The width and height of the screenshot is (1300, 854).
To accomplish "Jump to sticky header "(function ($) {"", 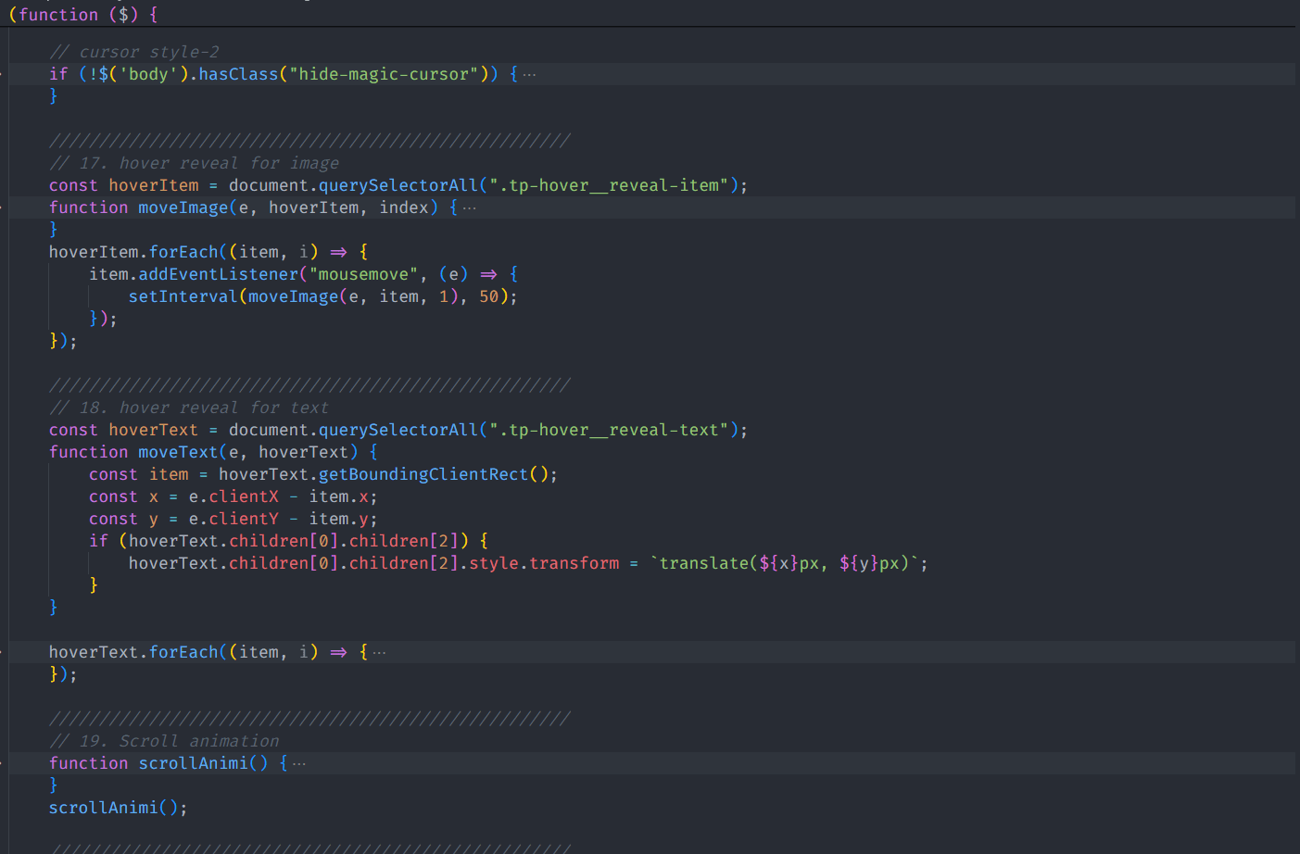I will click(83, 15).
